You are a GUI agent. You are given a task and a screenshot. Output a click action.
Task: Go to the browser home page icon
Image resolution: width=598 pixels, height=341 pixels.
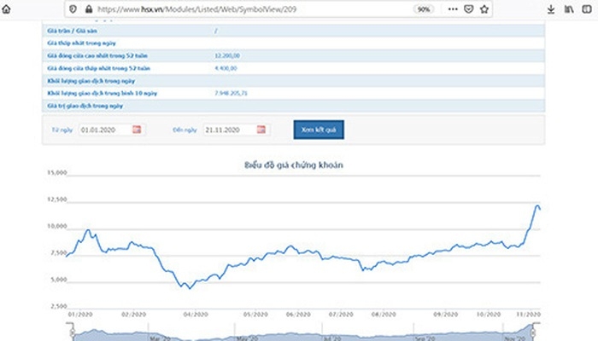tap(6, 9)
